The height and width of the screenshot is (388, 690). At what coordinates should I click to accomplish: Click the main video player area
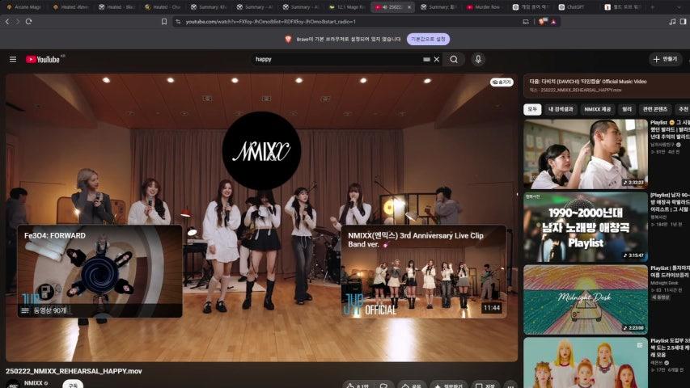coord(261,217)
